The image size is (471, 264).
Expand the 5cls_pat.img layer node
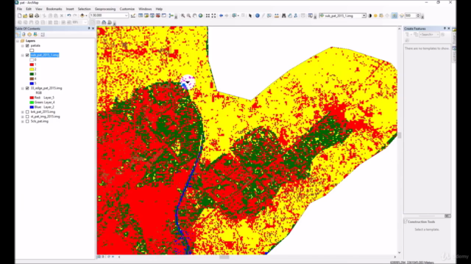tap(23, 122)
